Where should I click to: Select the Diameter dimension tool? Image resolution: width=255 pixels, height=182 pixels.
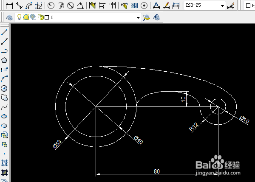[71, 6]
